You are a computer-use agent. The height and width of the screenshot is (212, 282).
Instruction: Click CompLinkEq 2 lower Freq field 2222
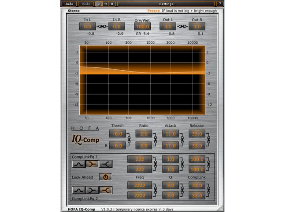pyautogui.click(x=140, y=195)
